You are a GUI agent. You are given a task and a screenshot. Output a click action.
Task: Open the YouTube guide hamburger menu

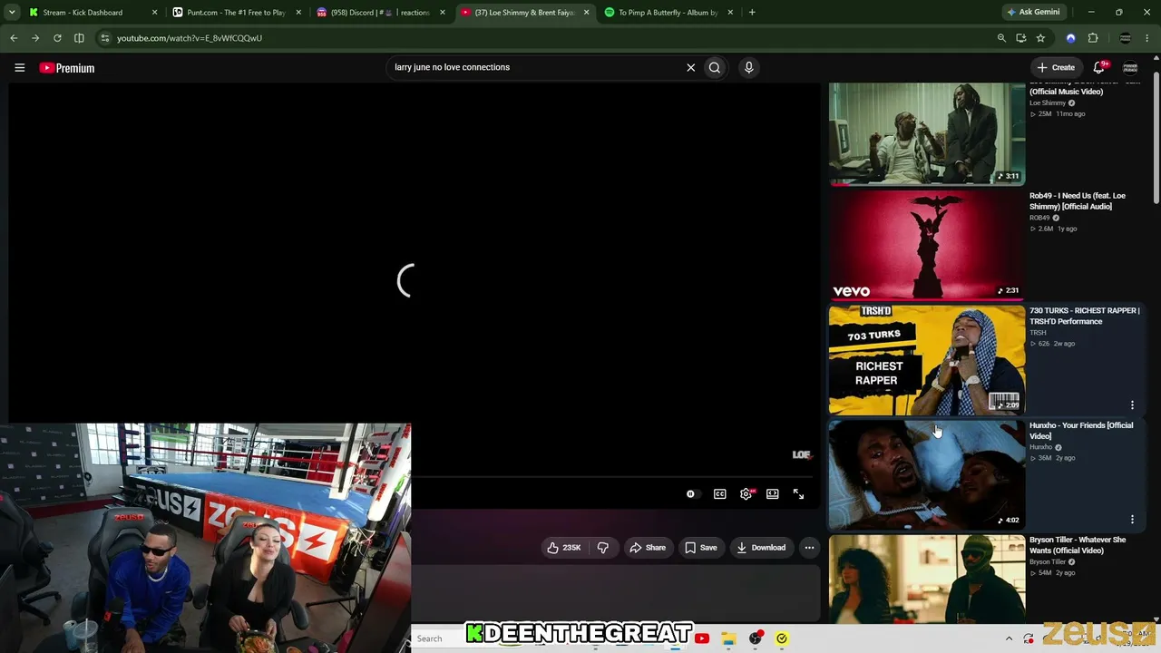19,67
